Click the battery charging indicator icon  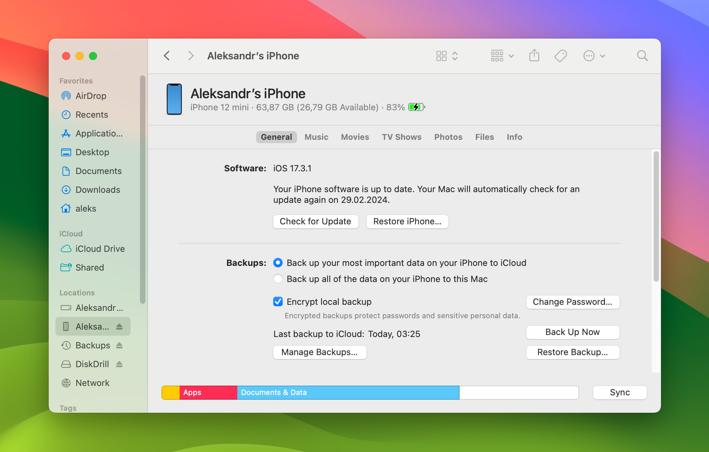(417, 107)
